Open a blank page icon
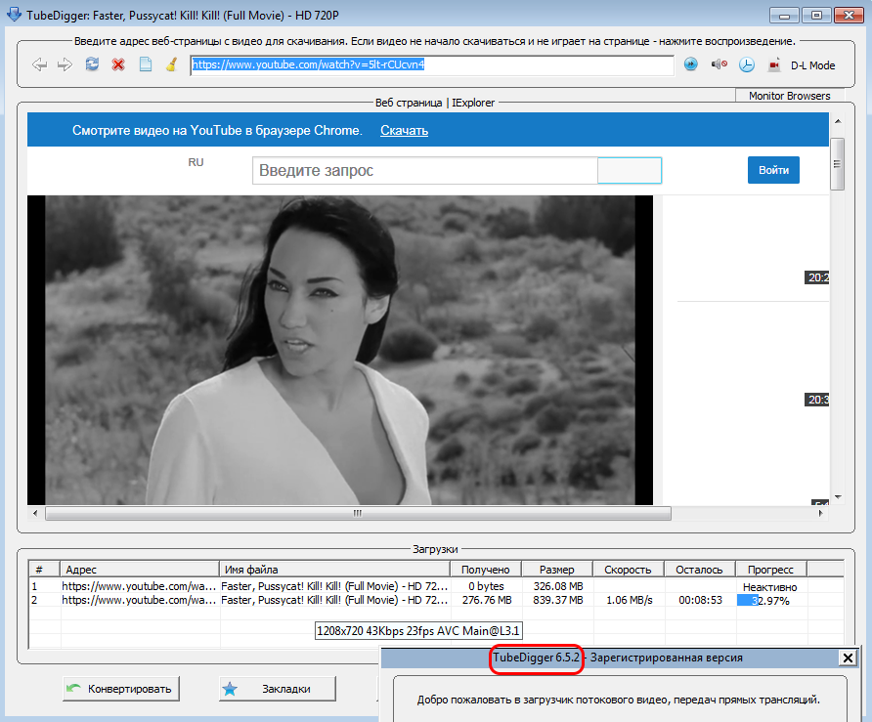The image size is (872, 722). click(x=145, y=64)
